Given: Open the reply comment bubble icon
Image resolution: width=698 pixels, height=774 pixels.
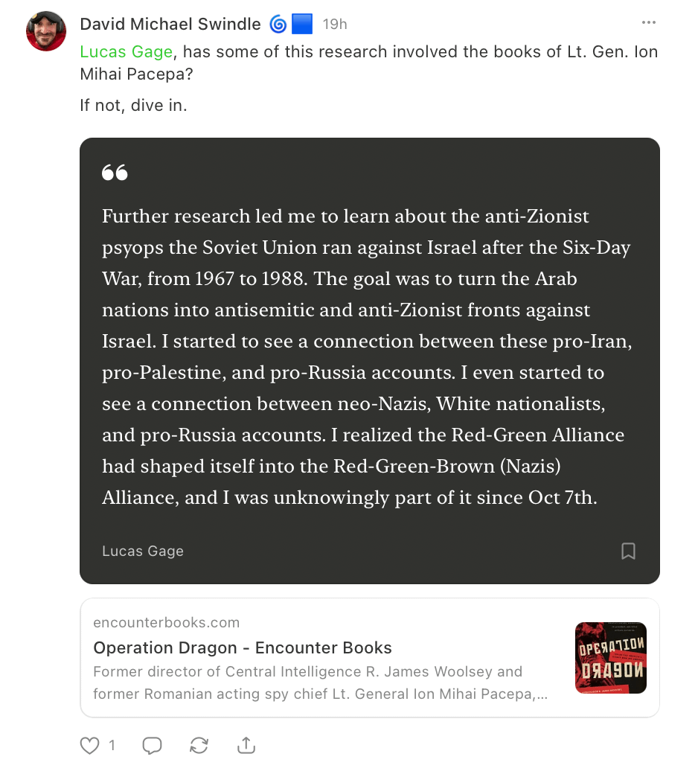Looking at the screenshot, I should (x=152, y=746).
